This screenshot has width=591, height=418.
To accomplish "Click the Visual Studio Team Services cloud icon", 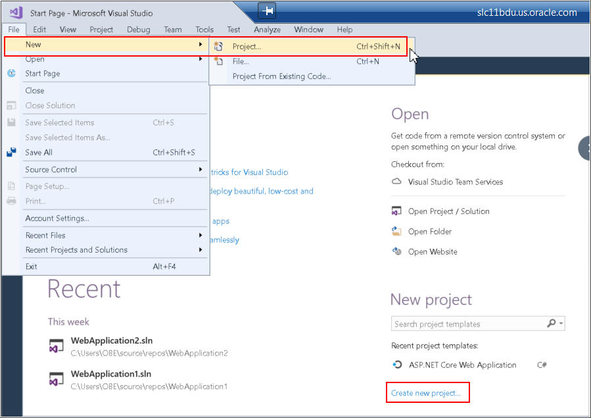I will point(396,182).
